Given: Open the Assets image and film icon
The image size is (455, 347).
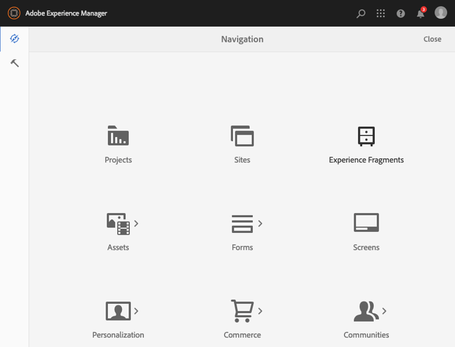Looking at the screenshot, I should pos(118,224).
